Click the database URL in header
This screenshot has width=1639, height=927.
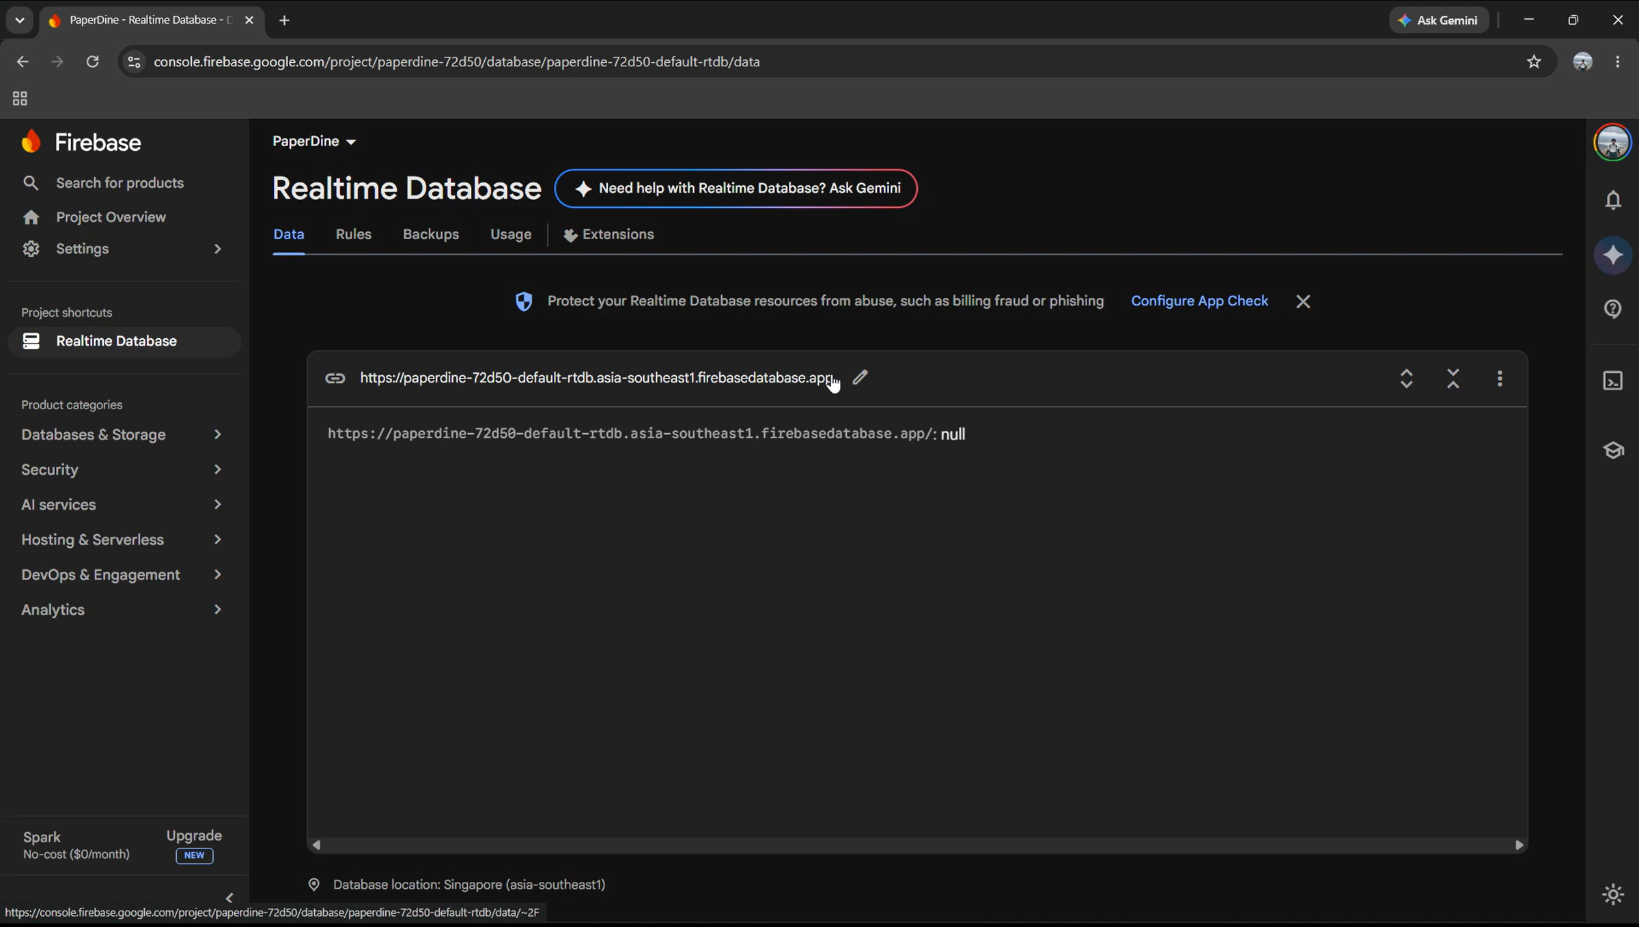[x=596, y=378]
